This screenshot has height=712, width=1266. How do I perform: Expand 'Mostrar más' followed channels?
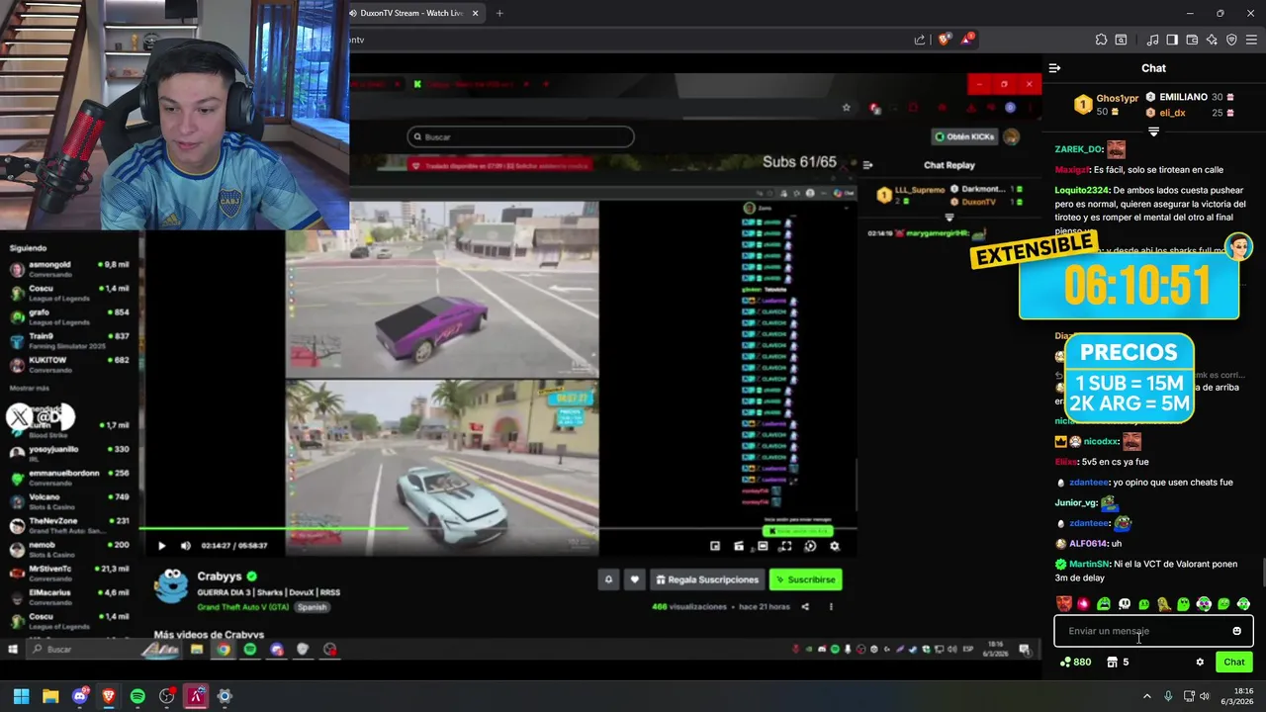29,389
